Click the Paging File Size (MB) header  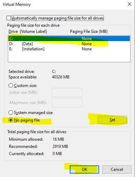89,31
